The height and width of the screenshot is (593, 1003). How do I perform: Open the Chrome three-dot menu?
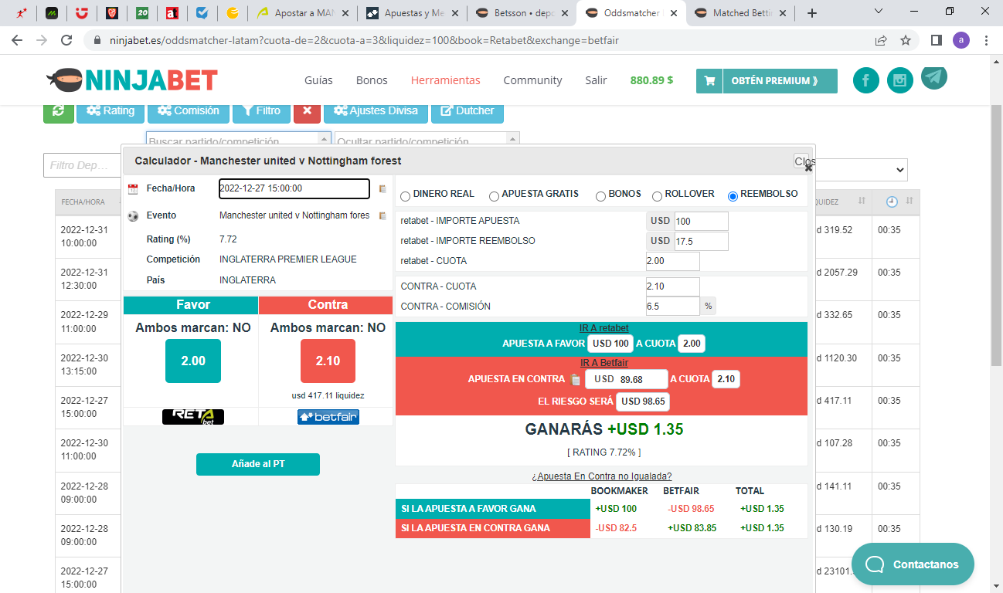(x=988, y=40)
